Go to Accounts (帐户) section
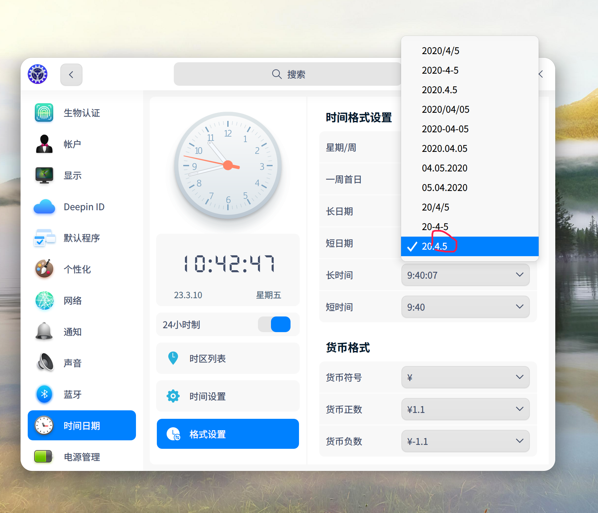598x513 pixels. pyautogui.click(x=82, y=144)
